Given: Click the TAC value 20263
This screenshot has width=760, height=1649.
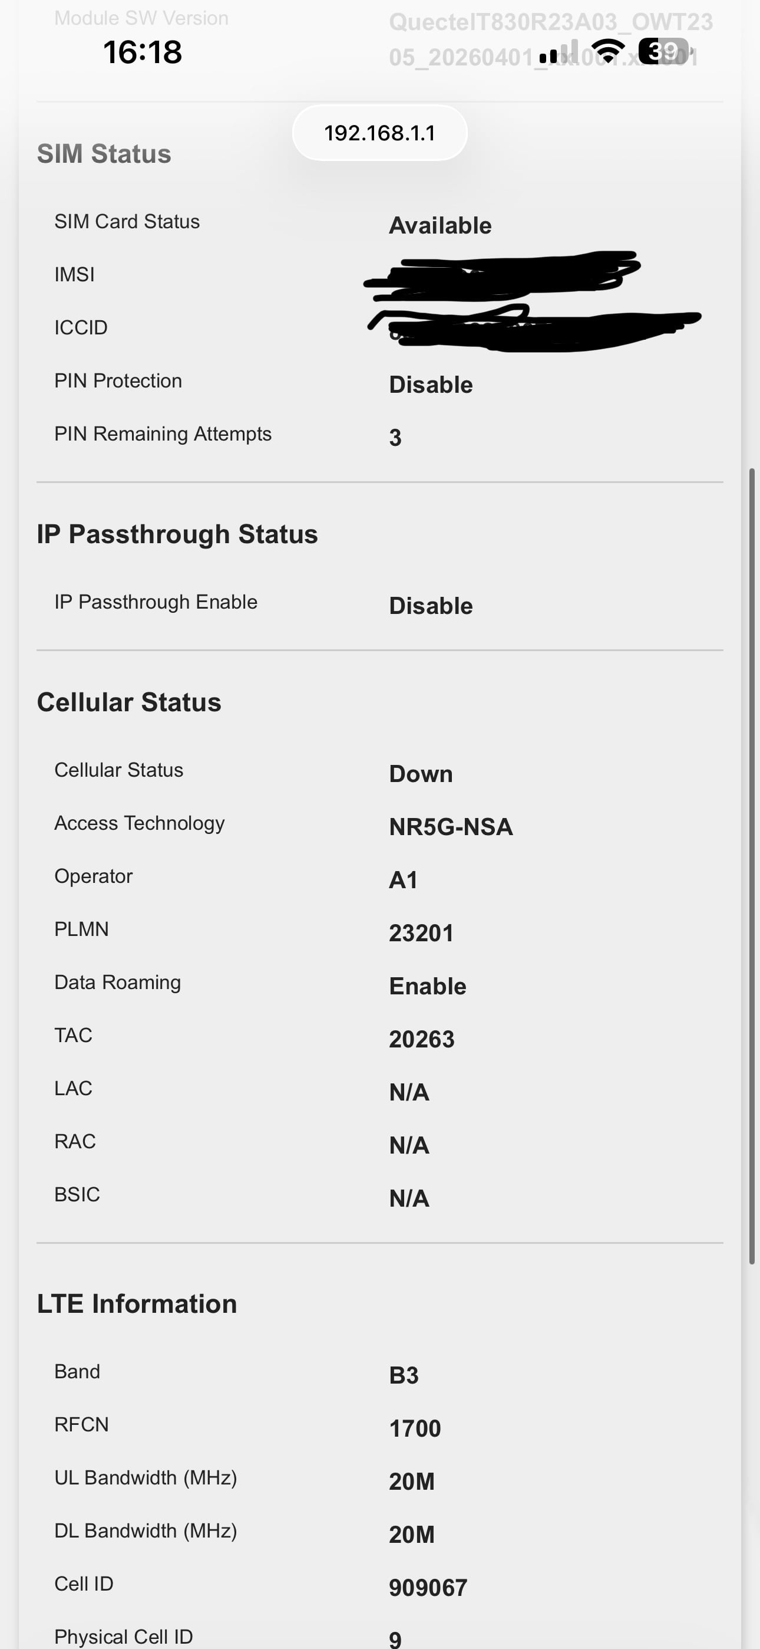Looking at the screenshot, I should [x=422, y=1040].
